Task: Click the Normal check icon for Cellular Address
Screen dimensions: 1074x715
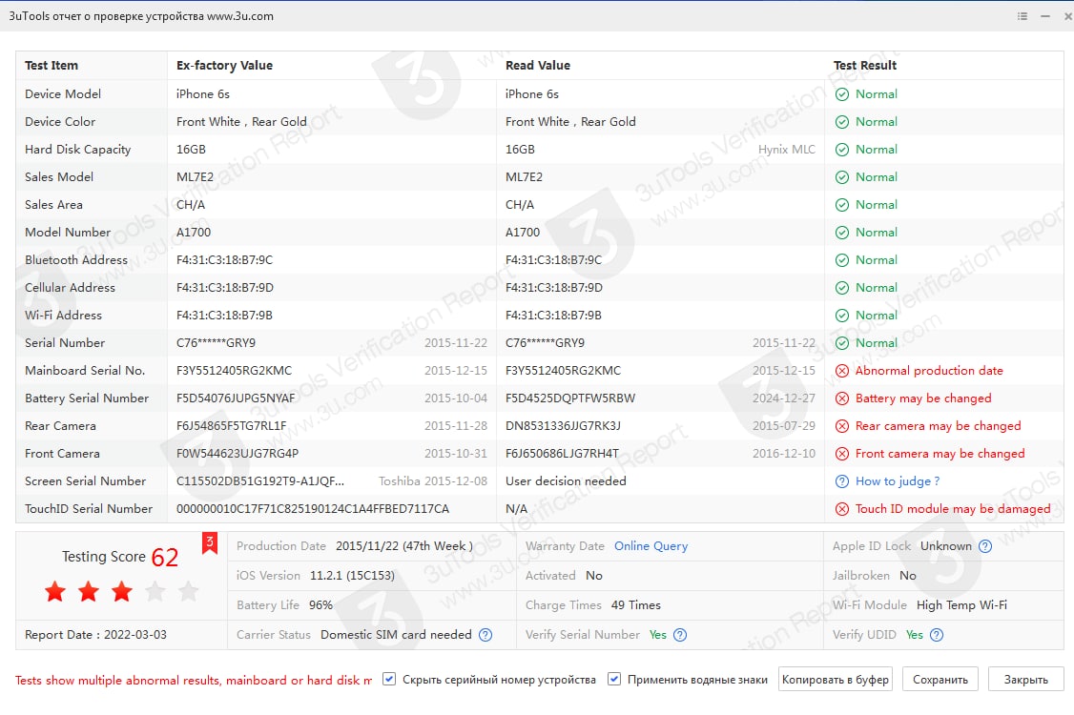Action: (842, 288)
